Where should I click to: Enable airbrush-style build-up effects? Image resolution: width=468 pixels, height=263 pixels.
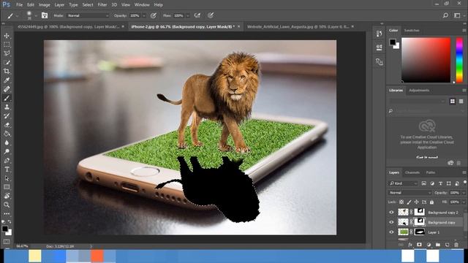pyautogui.click(x=197, y=15)
